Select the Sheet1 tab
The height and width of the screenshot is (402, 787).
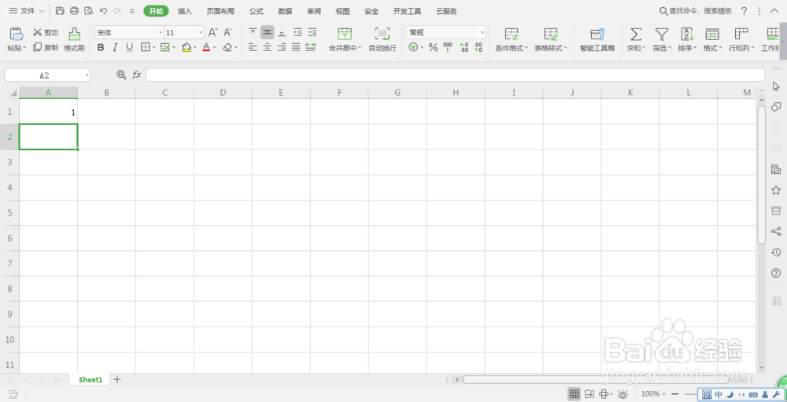click(x=91, y=380)
